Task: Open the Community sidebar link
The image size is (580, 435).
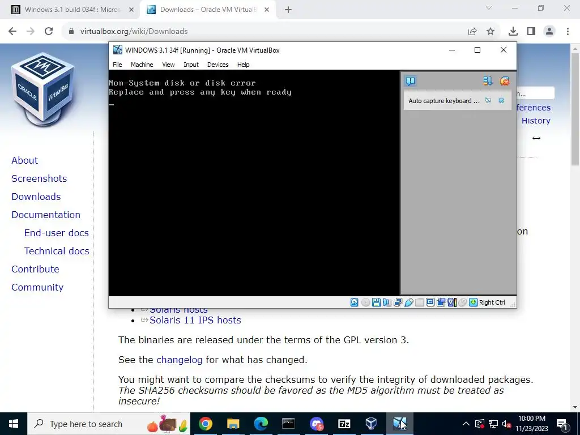Action: click(37, 287)
